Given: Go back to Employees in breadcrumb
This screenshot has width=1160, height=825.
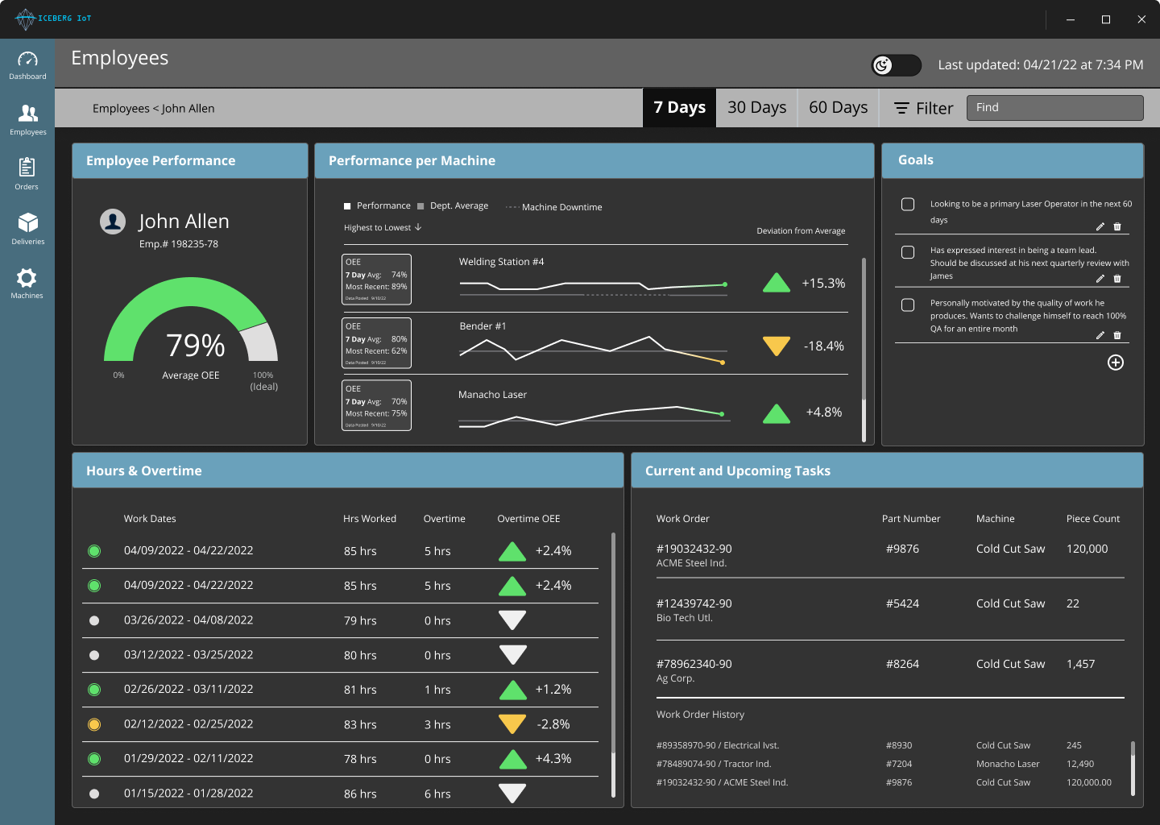Looking at the screenshot, I should pos(121,109).
